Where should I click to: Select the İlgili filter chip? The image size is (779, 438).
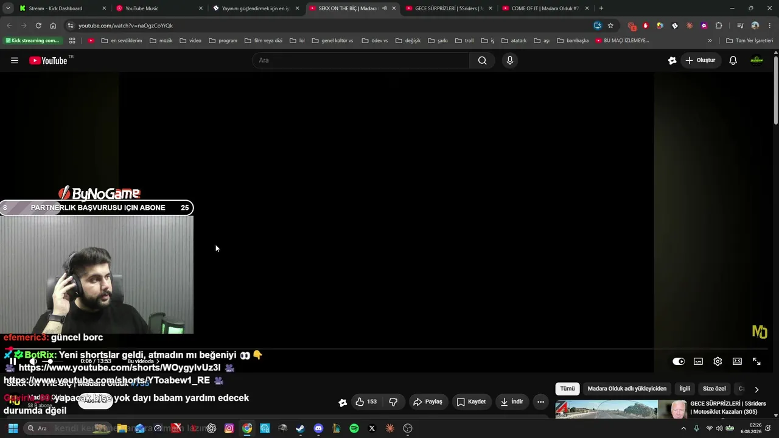pyautogui.click(x=685, y=389)
